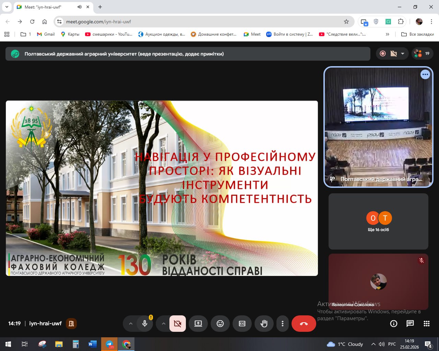Click the Raise hand icon

(x=264, y=324)
